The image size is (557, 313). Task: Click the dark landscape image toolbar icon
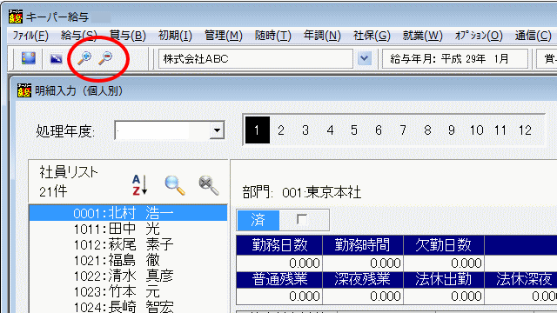click(56, 58)
